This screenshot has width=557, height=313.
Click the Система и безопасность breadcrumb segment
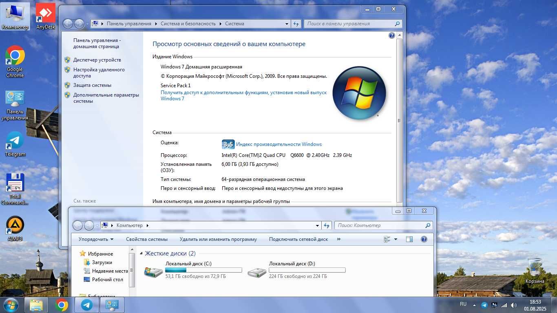coord(188,24)
